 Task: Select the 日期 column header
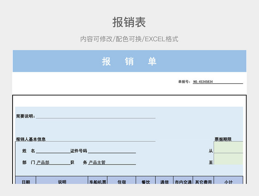[x=26, y=180]
